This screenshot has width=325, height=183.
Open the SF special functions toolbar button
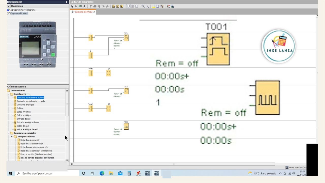click(x=118, y=6)
